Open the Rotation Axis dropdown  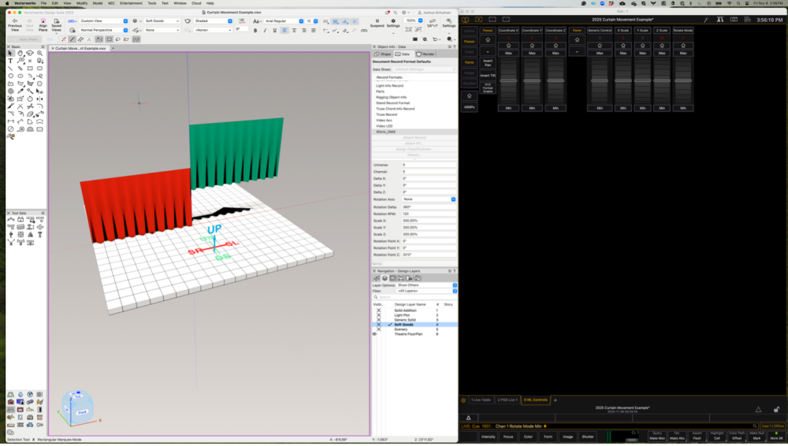pyautogui.click(x=429, y=199)
